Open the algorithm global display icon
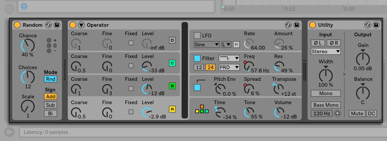This screenshot has width=387, height=141. (x=202, y=109)
